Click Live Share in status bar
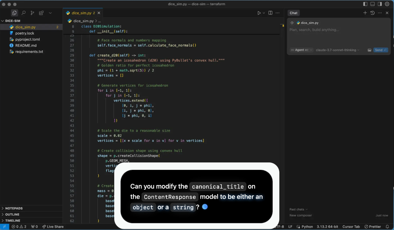394x230 pixels. 53,226
